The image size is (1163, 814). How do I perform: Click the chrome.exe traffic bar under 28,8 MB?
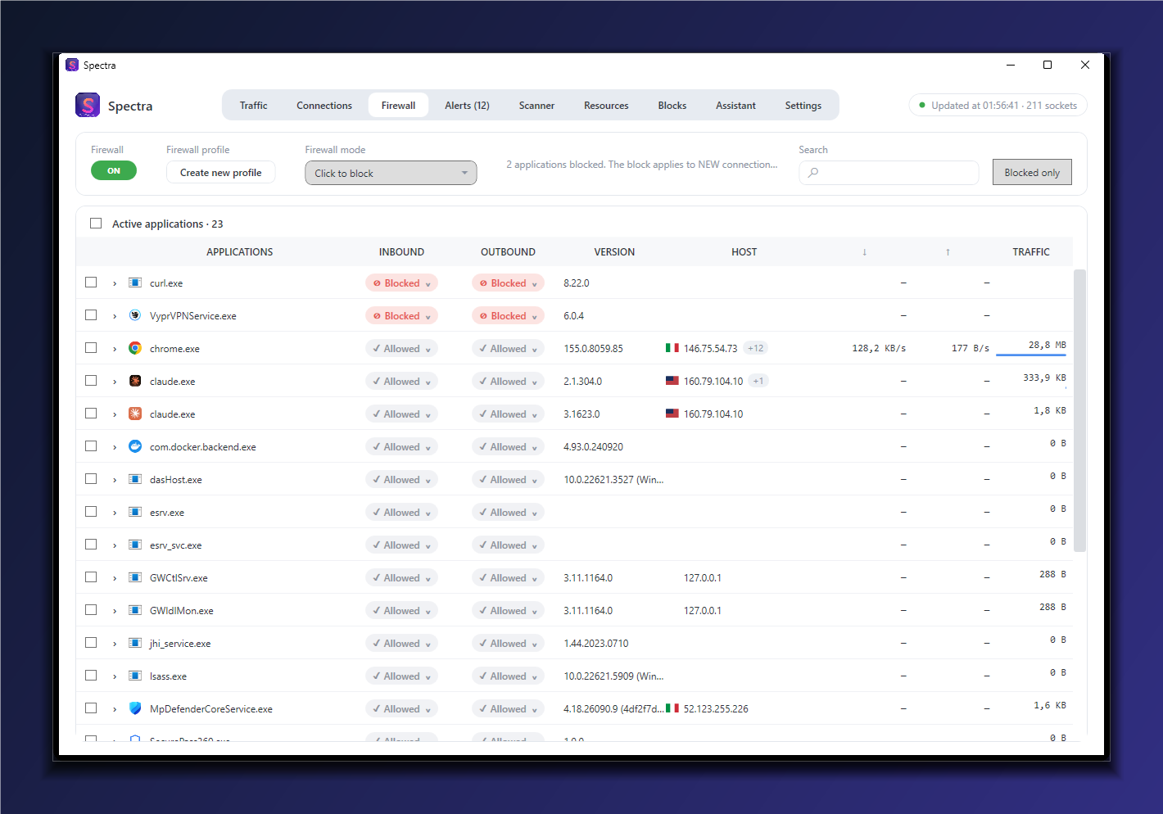(x=1031, y=355)
